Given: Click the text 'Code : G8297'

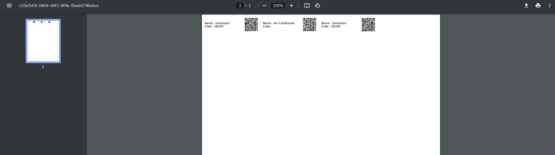Looking at the screenshot, I should coord(214,26).
